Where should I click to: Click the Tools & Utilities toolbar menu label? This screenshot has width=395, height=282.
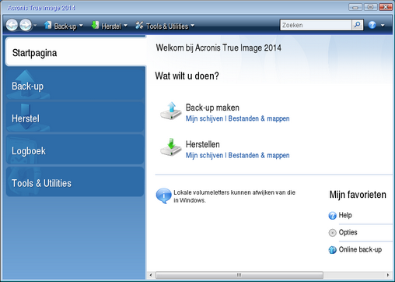(167, 26)
